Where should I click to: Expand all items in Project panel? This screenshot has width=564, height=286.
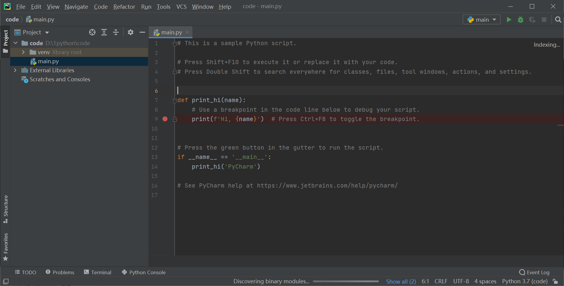tap(104, 32)
